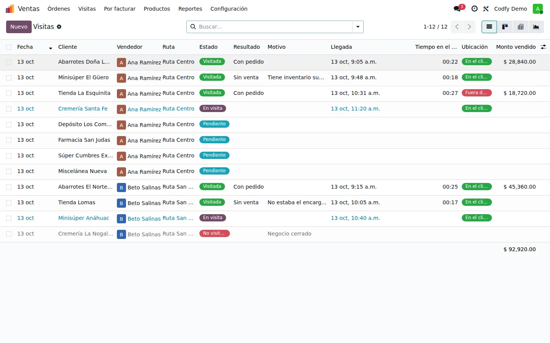Image resolution: width=550 pixels, height=343 pixels.
Task: Click the gear icon next to Visitas
Action: coord(59,27)
